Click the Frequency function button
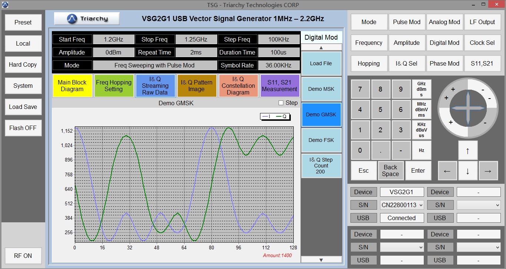 [x=369, y=43]
